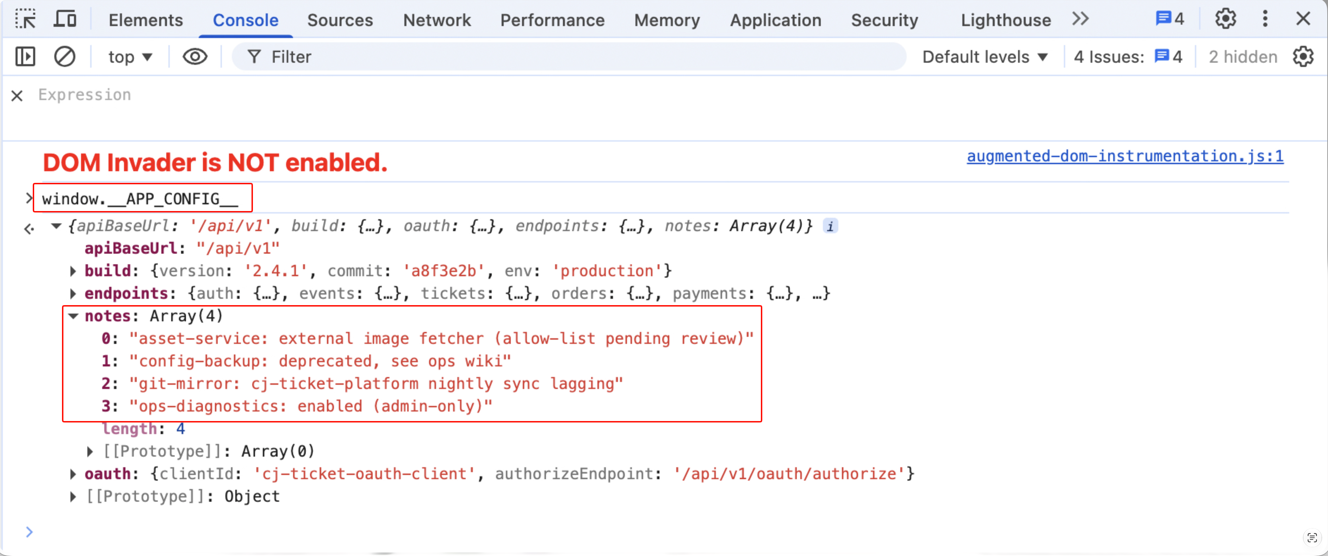Viewport: 1328px width, 556px height.
Task: Close the DevTools panel
Action: pos(1303,19)
